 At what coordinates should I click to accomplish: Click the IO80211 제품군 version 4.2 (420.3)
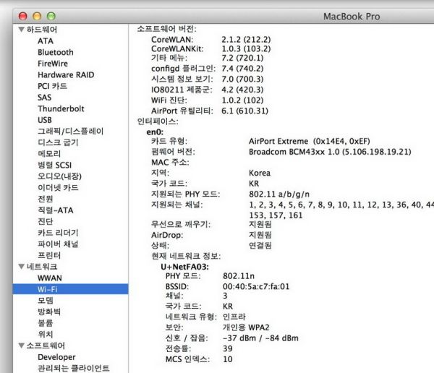242,90
